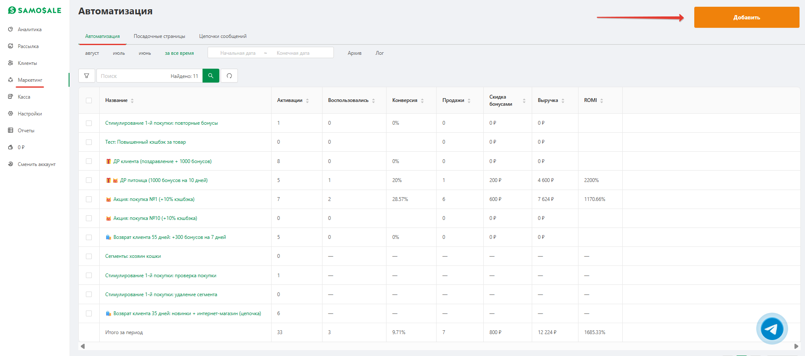Open the Telegram chat bubble

point(772,329)
